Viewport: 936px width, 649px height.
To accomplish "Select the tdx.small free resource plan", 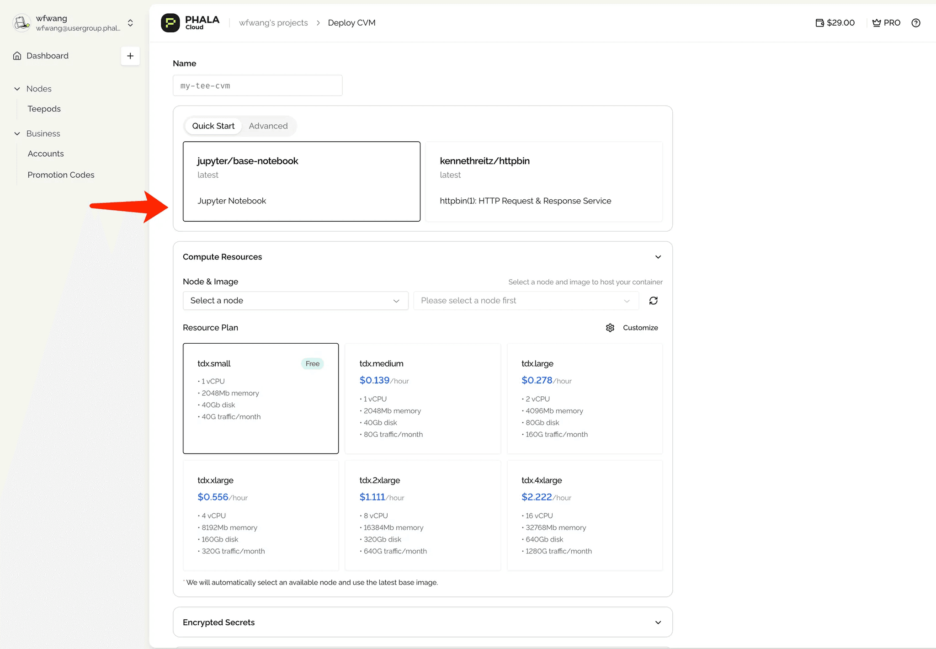I will [261, 398].
